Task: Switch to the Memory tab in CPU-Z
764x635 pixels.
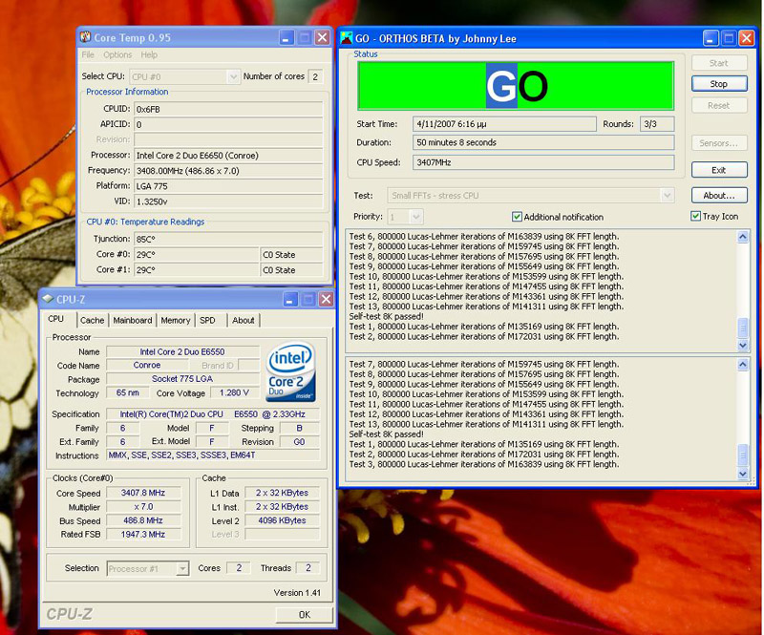Action: (176, 320)
